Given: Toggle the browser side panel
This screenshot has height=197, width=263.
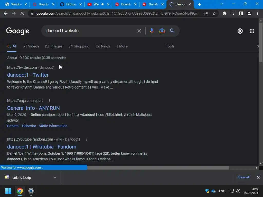Looking at the screenshot, I should pos(241,13).
